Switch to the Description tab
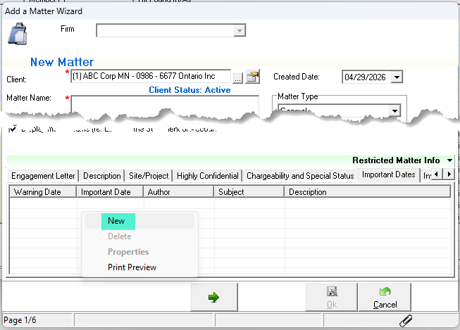Screen dimensions: 460x330 pyautogui.click(x=102, y=176)
